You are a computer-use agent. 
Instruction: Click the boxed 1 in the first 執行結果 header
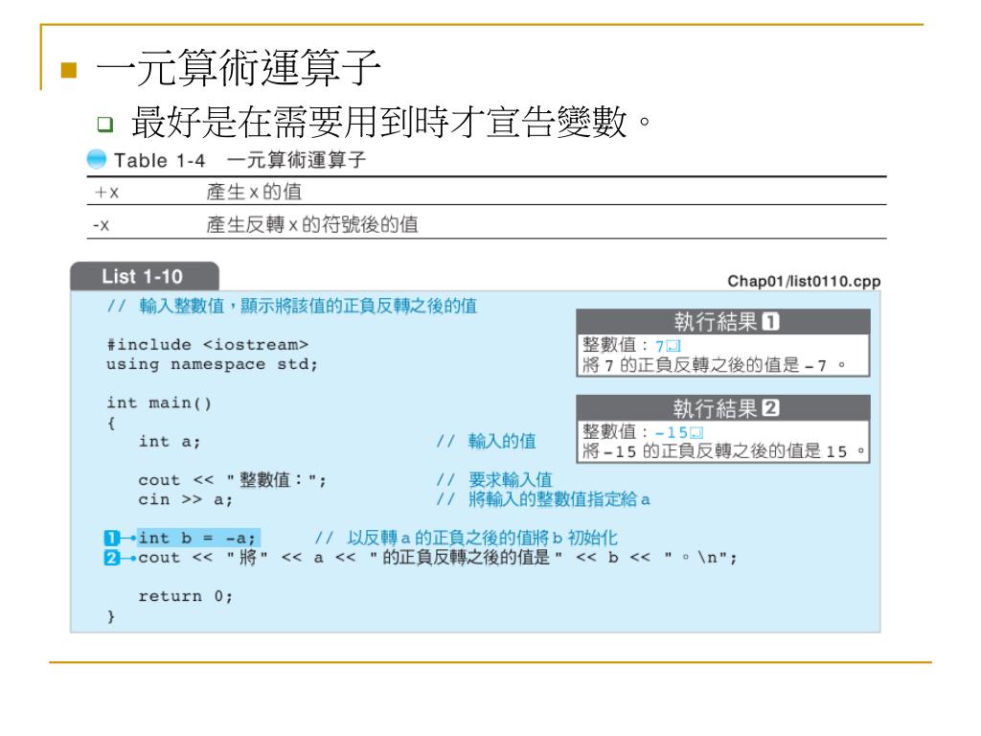(771, 322)
